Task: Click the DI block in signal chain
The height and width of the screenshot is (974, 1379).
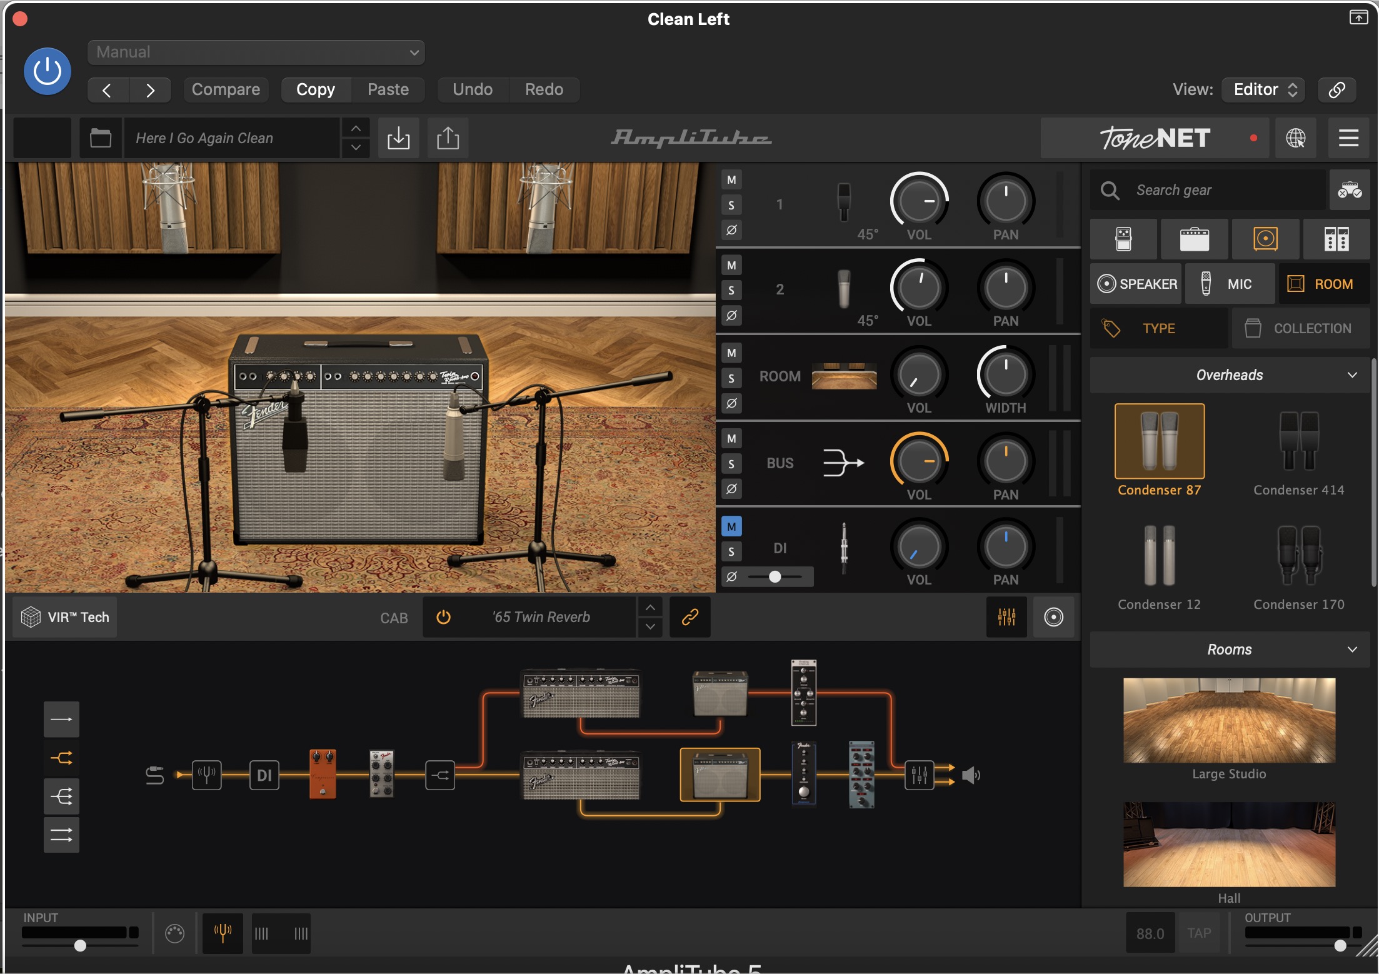Action: pyautogui.click(x=264, y=775)
